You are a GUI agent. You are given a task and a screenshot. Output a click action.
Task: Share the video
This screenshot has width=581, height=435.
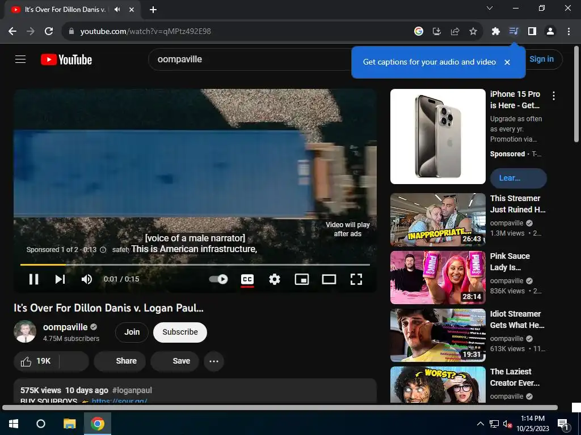(120, 361)
